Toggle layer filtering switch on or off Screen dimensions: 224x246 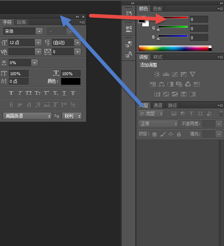(221, 113)
